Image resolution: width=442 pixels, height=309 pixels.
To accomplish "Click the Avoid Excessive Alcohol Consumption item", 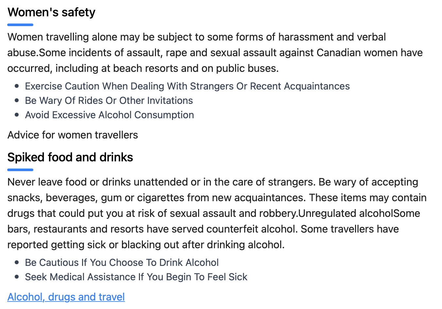I will pyautogui.click(x=110, y=115).
